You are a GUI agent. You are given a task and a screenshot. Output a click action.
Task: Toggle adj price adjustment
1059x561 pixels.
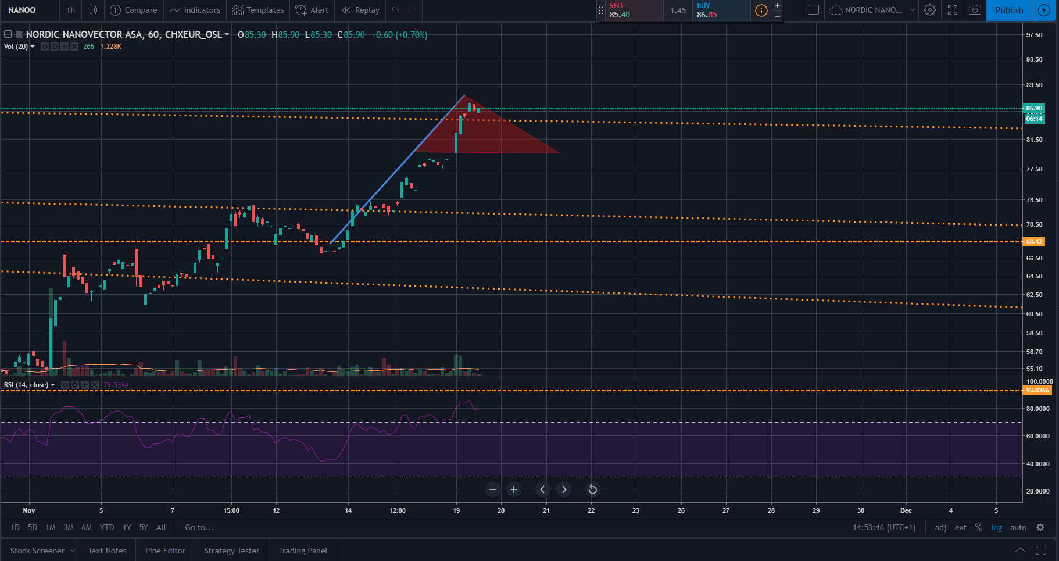point(941,527)
